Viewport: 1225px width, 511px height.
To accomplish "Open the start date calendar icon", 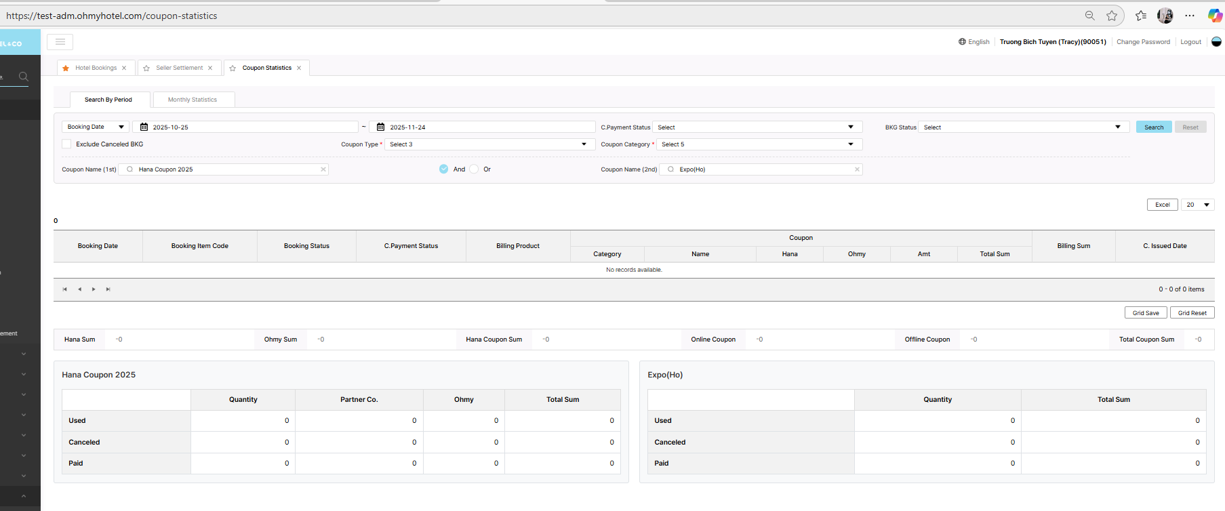I will (144, 127).
